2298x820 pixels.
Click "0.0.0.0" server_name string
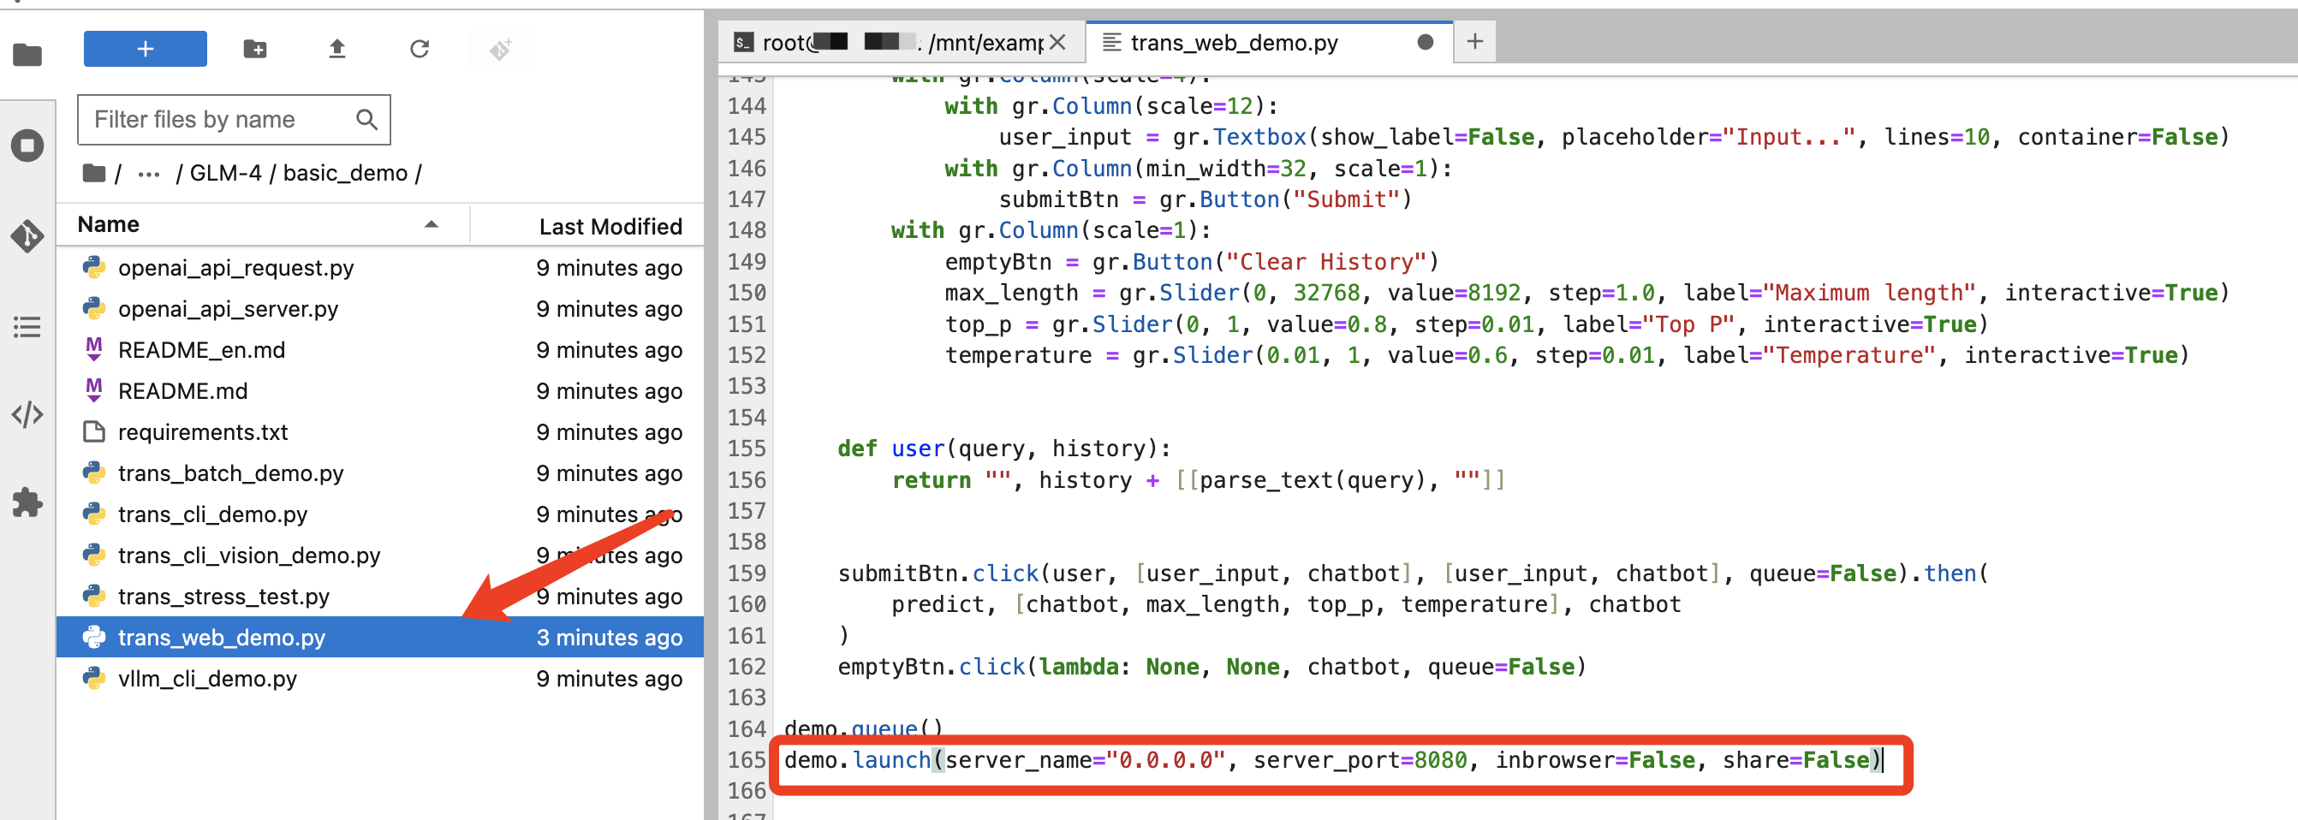pyautogui.click(x=1165, y=760)
